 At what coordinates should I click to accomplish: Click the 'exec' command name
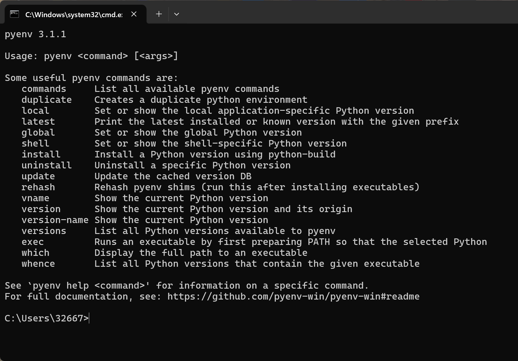tap(33, 242)
